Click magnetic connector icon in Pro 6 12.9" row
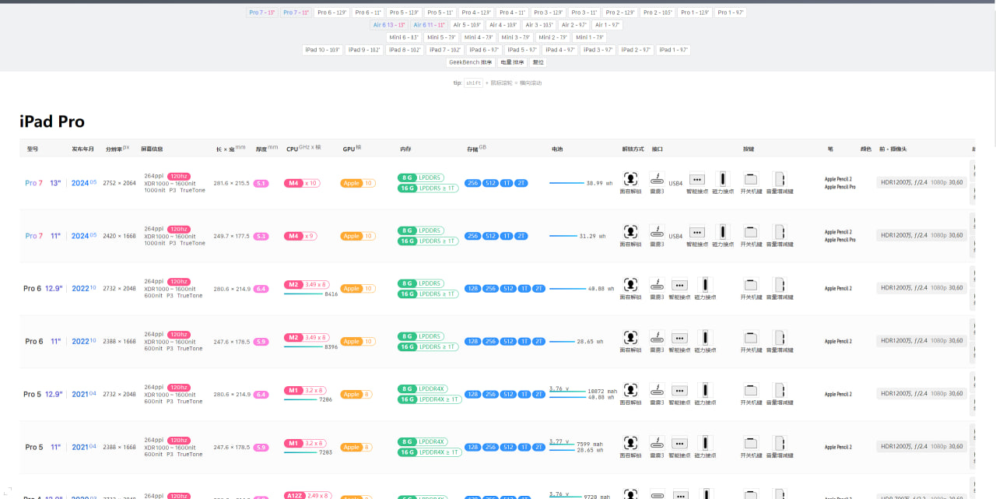The image size is (996, 499). coord(705,284)
